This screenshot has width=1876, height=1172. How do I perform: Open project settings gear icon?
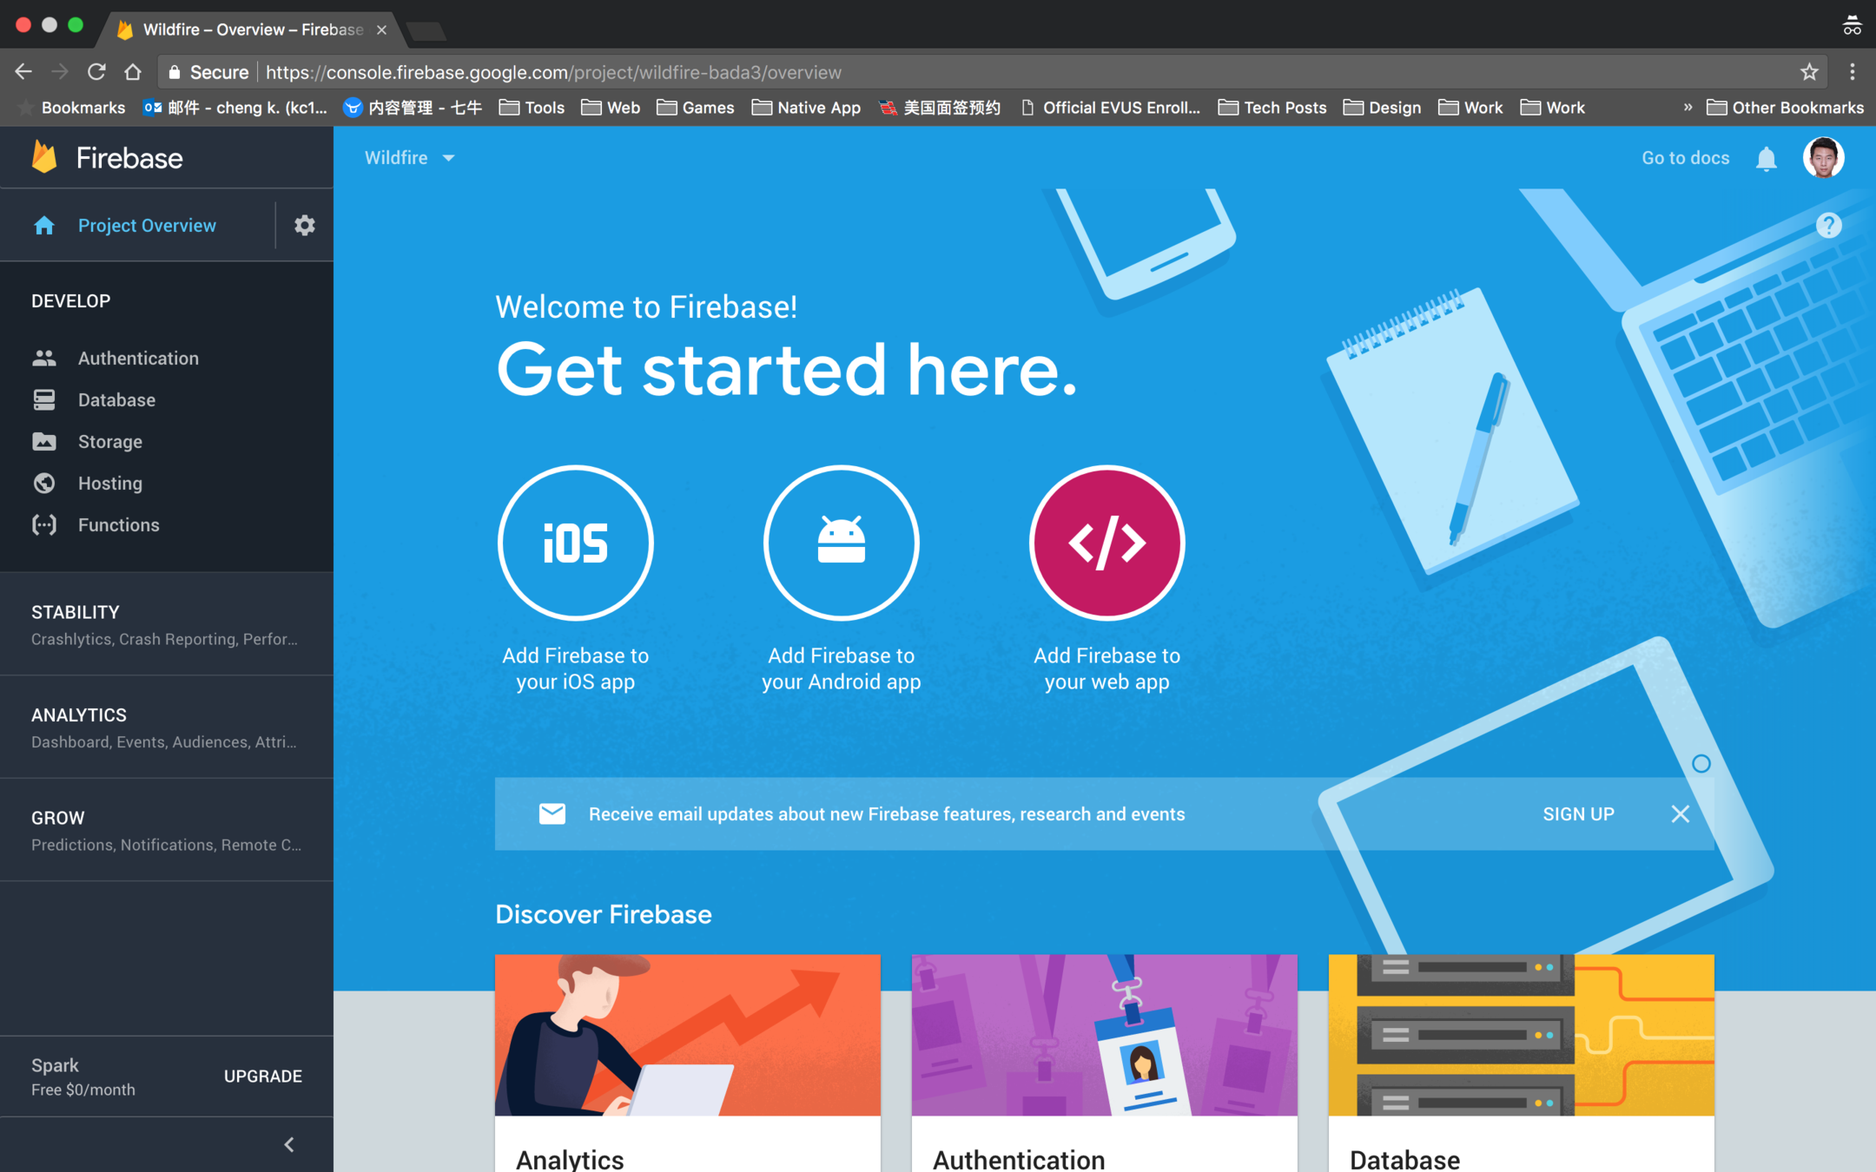coord(304,226)
